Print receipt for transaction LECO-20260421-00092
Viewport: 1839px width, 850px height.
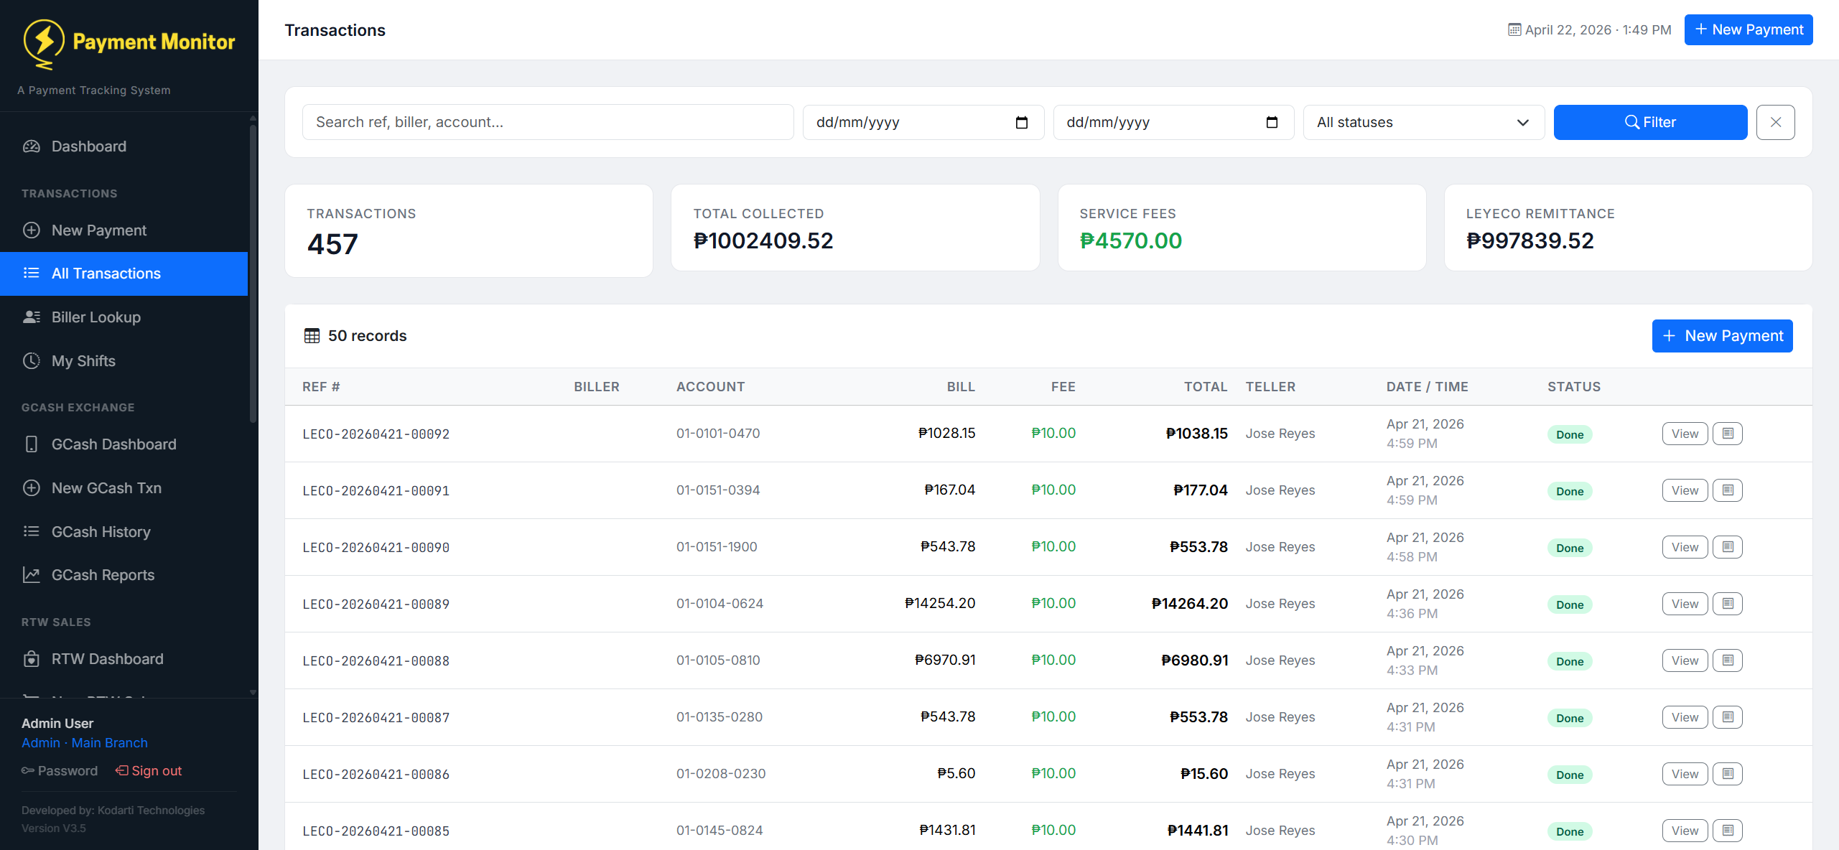pos(1728,433)
